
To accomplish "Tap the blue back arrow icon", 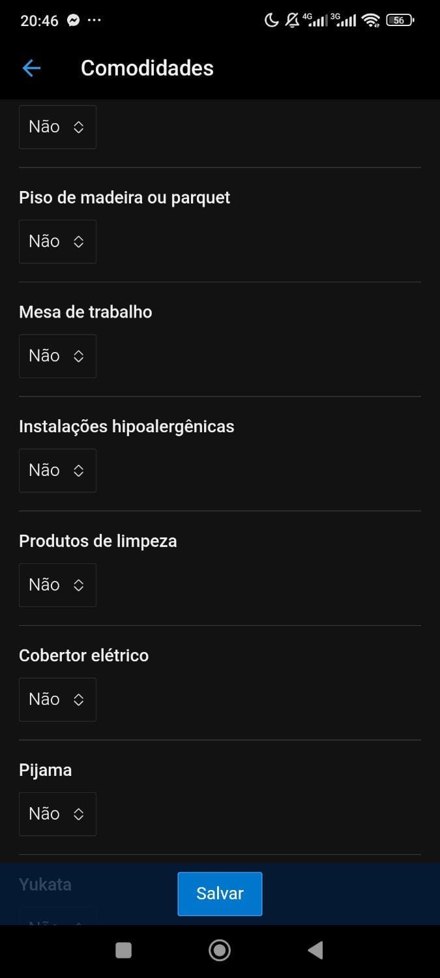I will pyautogui.click(x=31, y=68).
